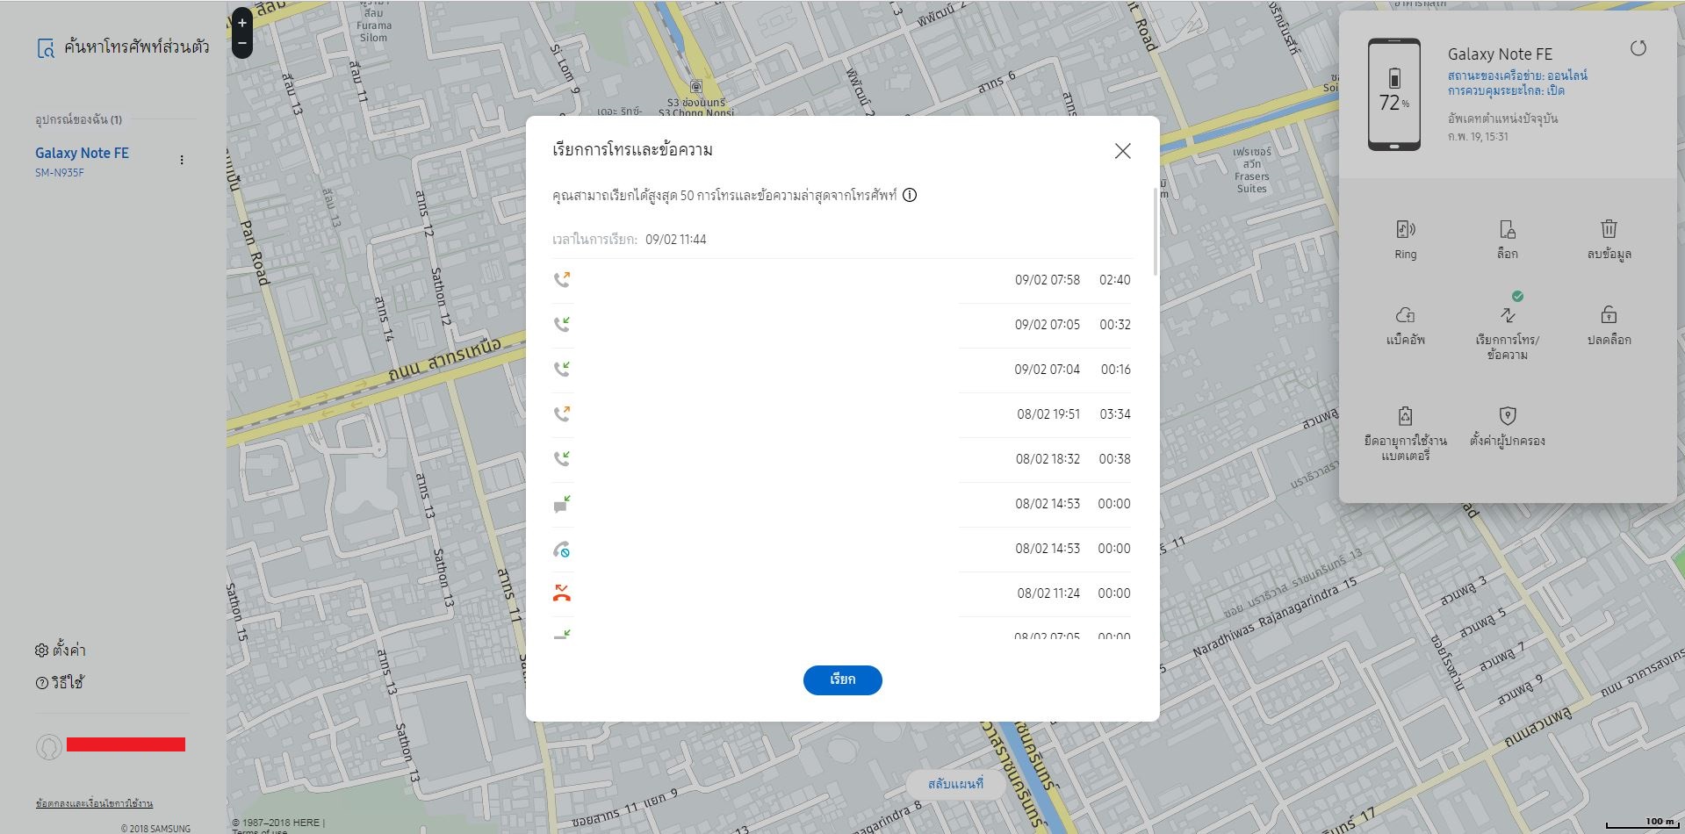Click missed call icon at 08/02 11:24
The width and height of the screenshot is (1685, 834).
coord(562,593)
